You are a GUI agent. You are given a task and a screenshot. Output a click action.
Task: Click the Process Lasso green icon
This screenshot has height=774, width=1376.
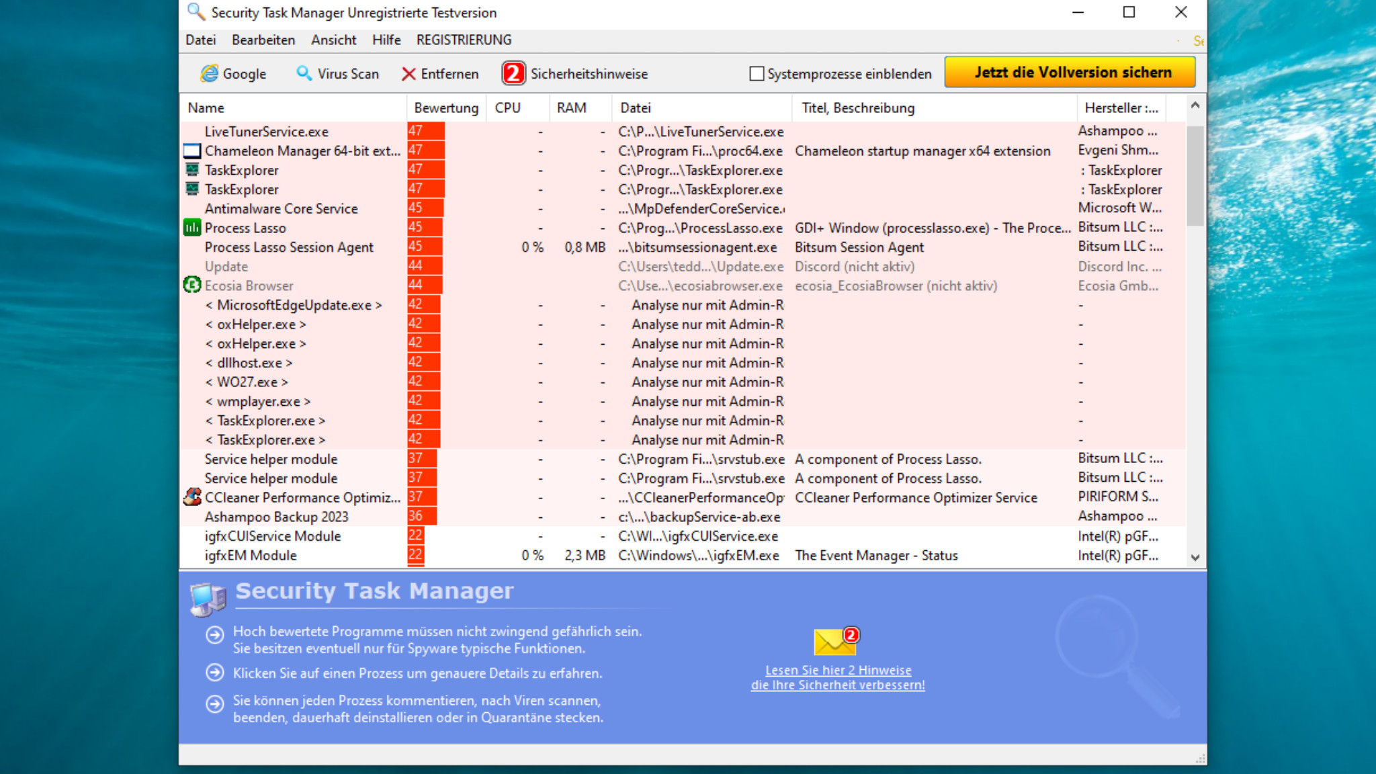tap(192, 228)
